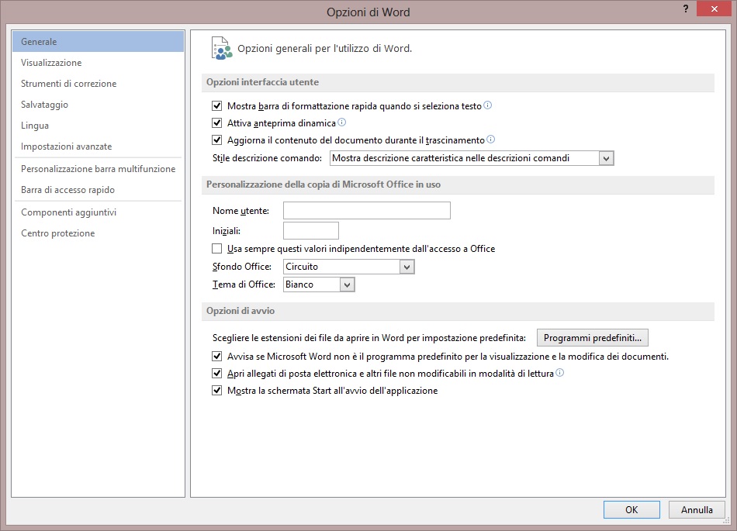Open Componenti aggiuntivi
The width and height of the screenshot is (737, 531).
(98, 212)
